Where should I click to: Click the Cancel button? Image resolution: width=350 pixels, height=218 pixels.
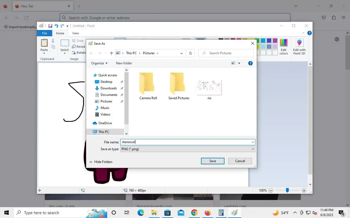click(x=240, y=161)
